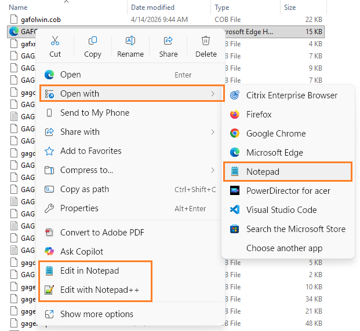The width and height of the screenshot is (360, 331).
Task: Click the Compress to folder icon
Action: (49, 170)
